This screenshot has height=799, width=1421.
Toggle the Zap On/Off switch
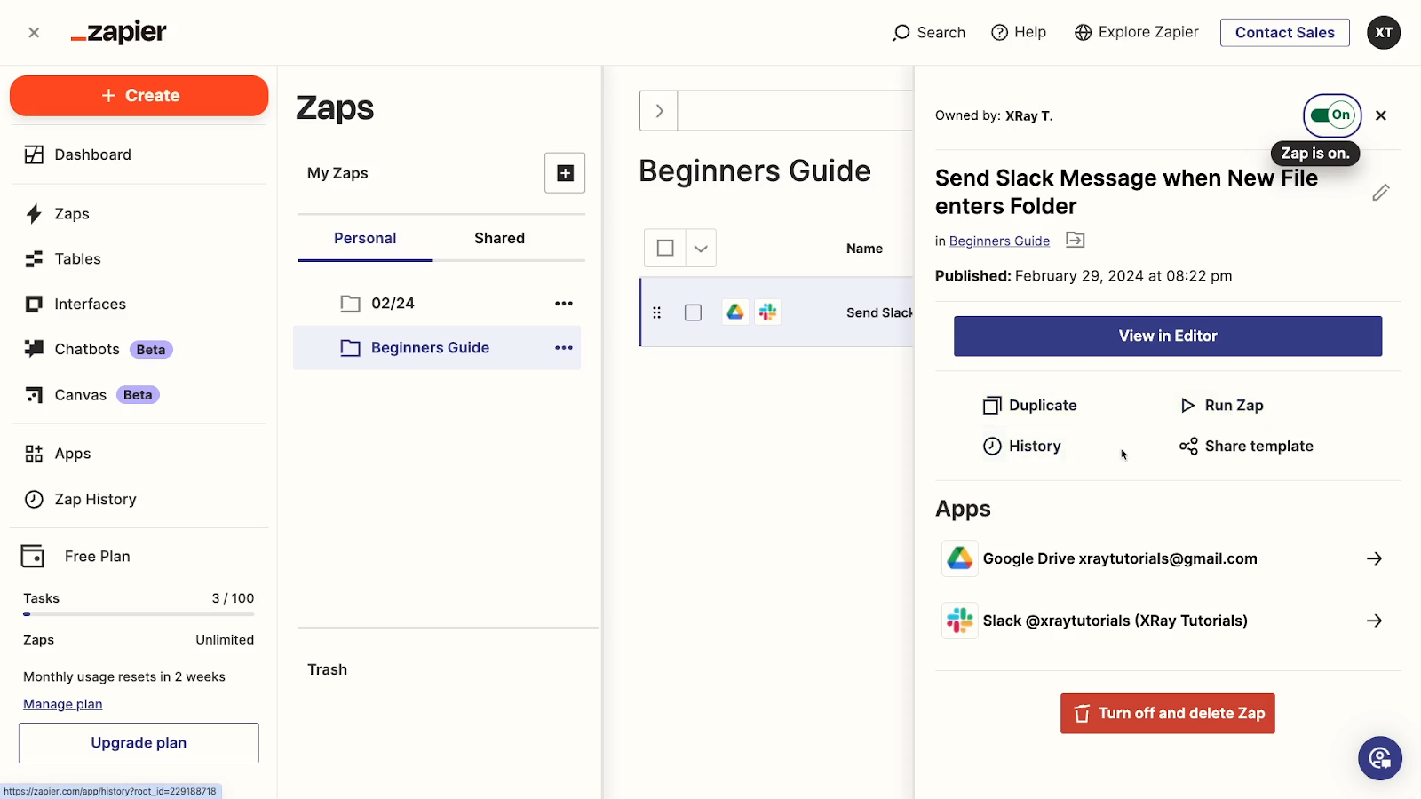tap(1332, 115)
